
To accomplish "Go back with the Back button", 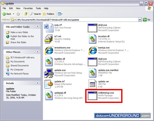I will click(7, 14).
